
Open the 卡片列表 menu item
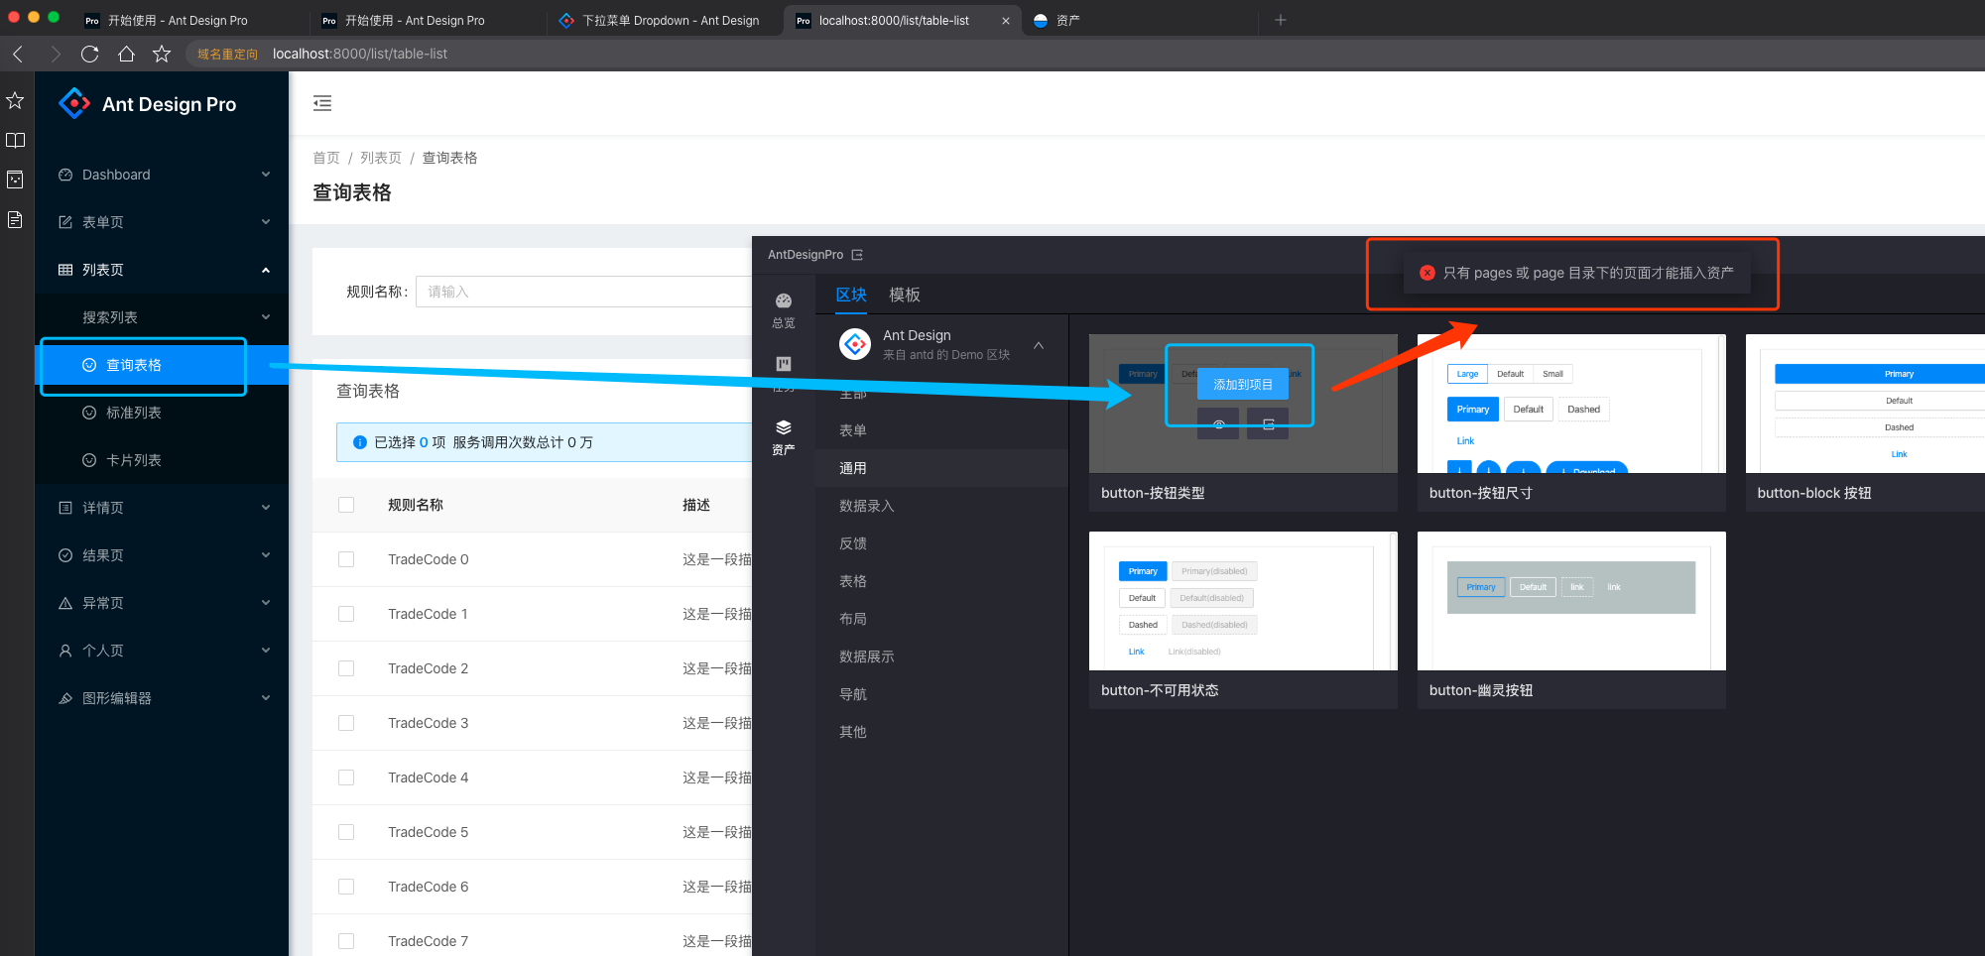[x=162, y=460]
